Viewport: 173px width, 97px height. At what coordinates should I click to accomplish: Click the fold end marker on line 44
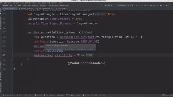12,64
